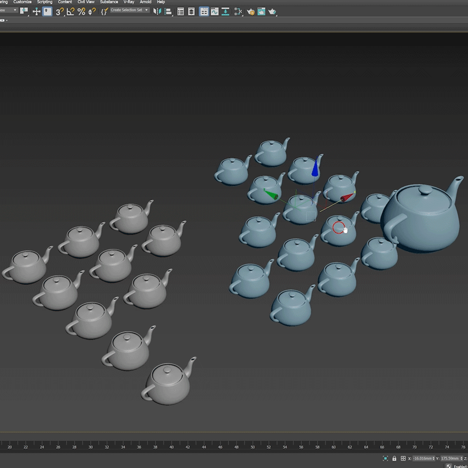The height and width of the screenshot is (468, 468).
Task: Click the Select and Manipulate crosshair icon
Action: 36,11
